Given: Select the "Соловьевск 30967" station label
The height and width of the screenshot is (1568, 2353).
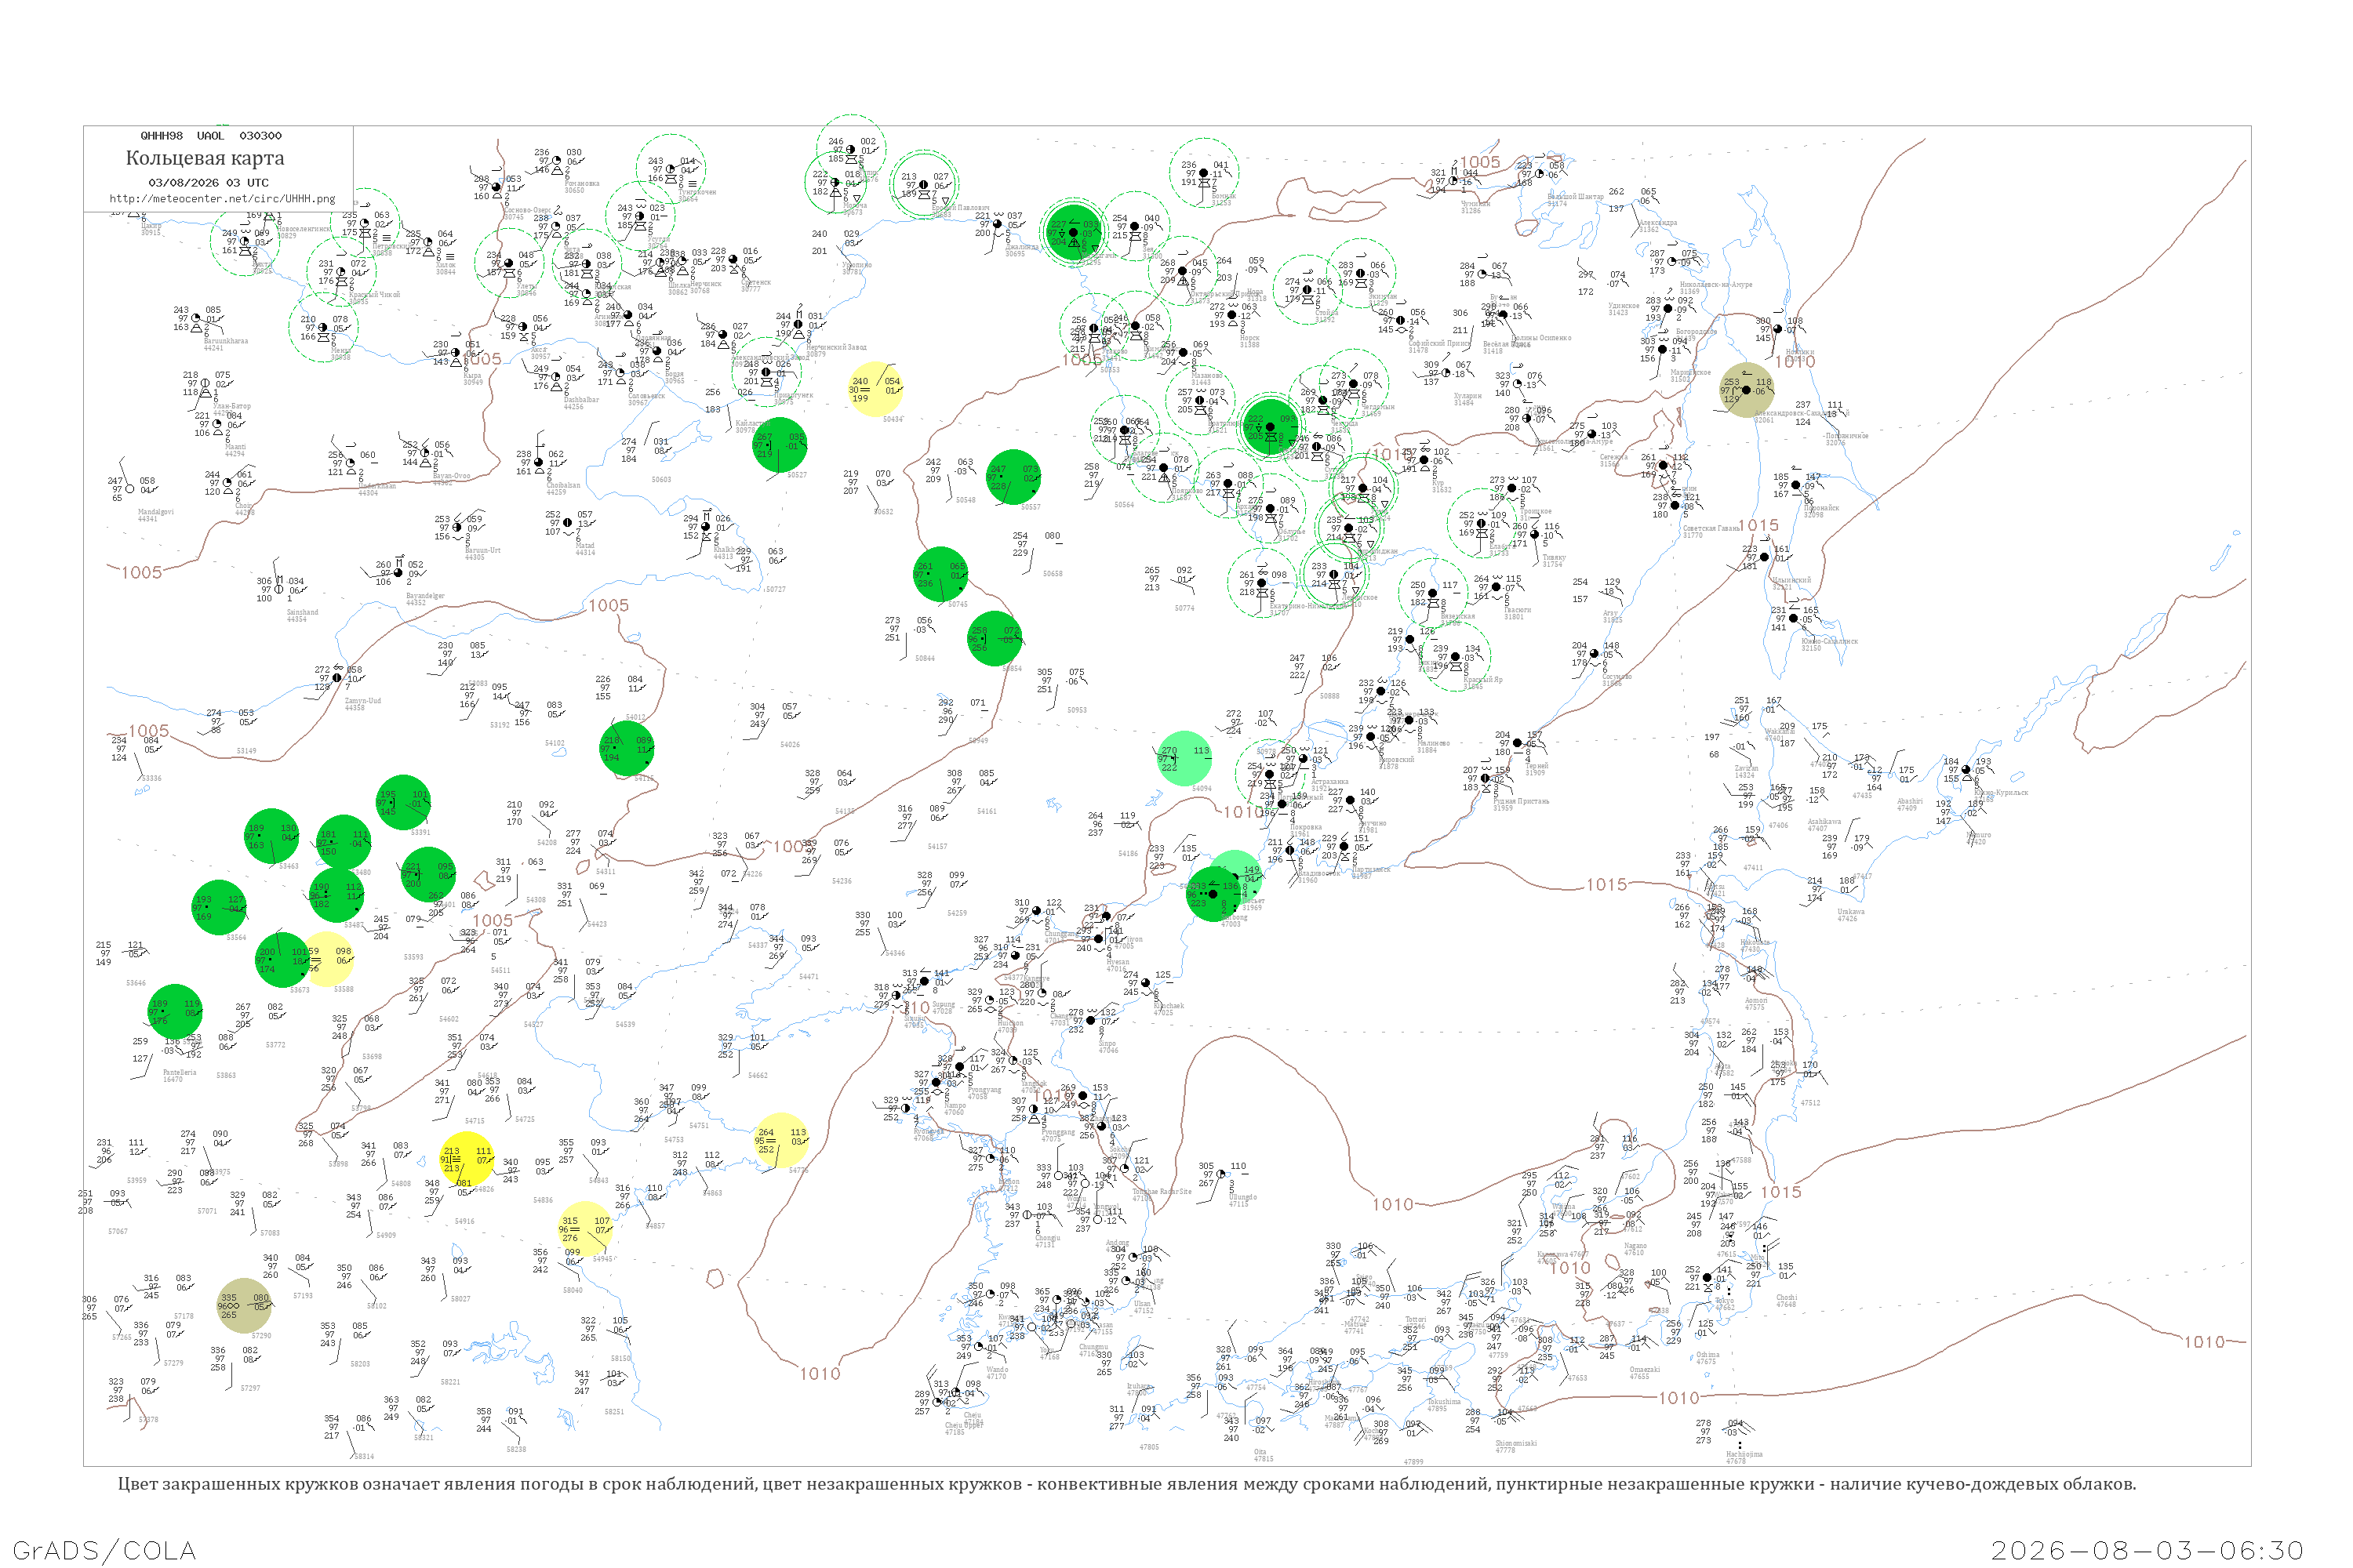Looking at the screenshot, I should (x=646, y=399).
